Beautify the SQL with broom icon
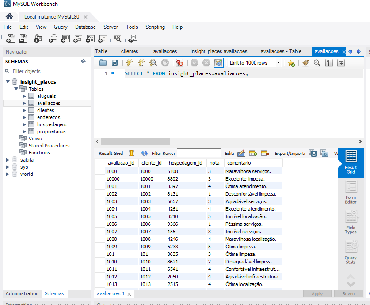This screenshot has width=370, height=305. coord(305,62)
